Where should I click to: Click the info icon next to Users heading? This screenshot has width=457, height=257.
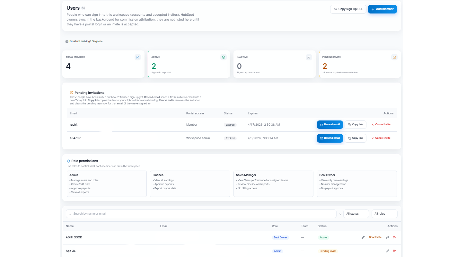[x=83, y=8]
